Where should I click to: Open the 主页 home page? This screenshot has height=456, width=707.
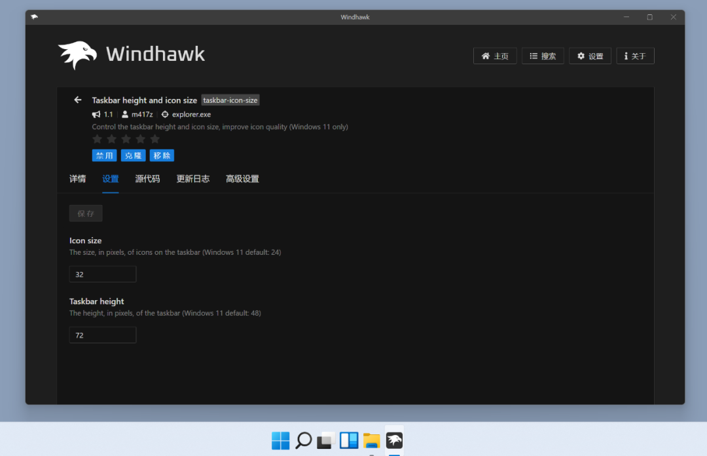click(x=495, y=56)
